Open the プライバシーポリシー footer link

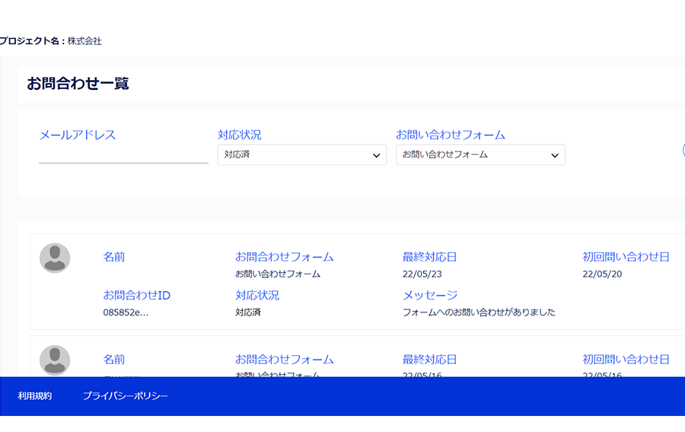coord(125,396)
